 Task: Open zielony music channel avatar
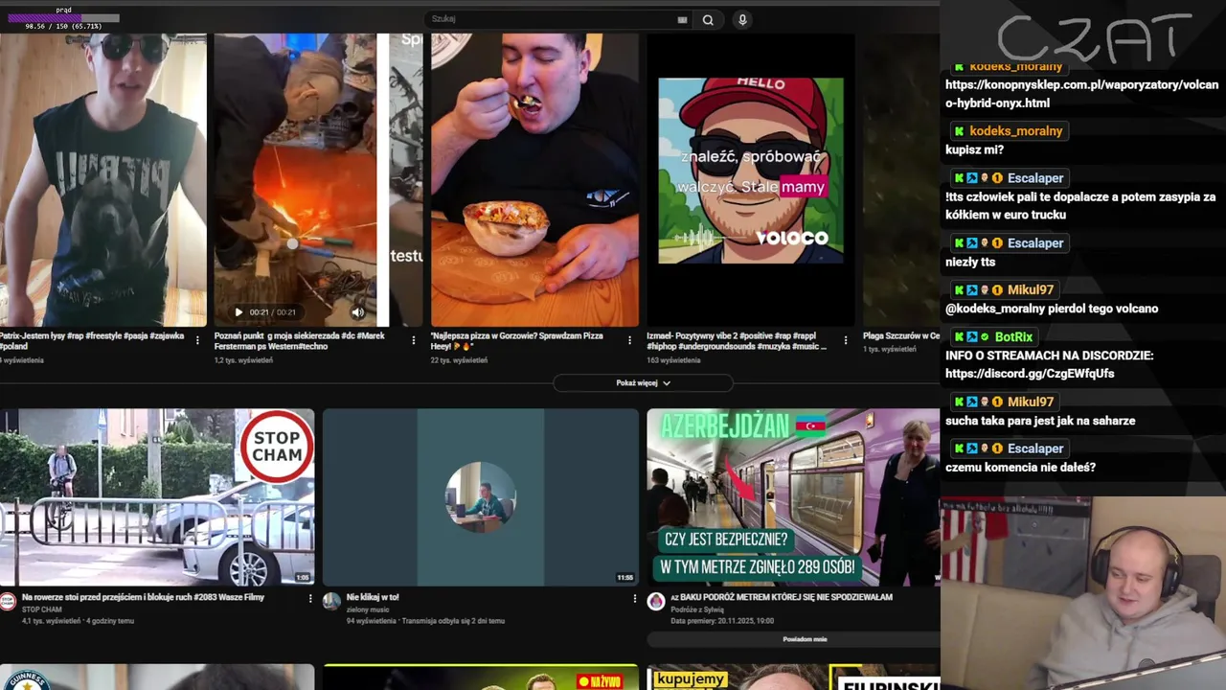tap(331, 601)
